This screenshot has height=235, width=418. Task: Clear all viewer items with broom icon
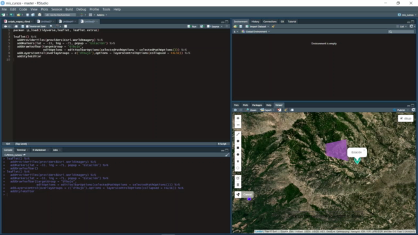(285, 110)
